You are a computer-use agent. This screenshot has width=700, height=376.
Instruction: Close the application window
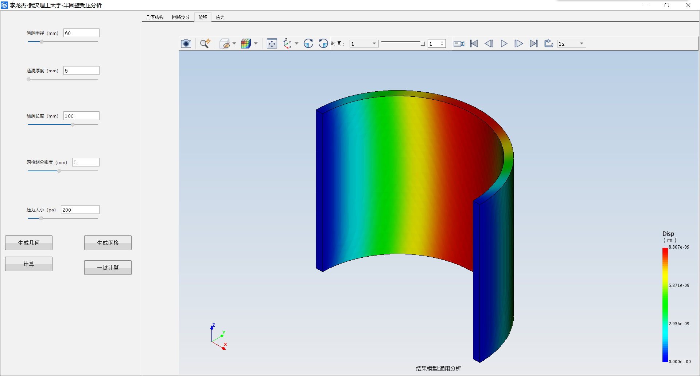pyautogui.click(x=688, y=5)
